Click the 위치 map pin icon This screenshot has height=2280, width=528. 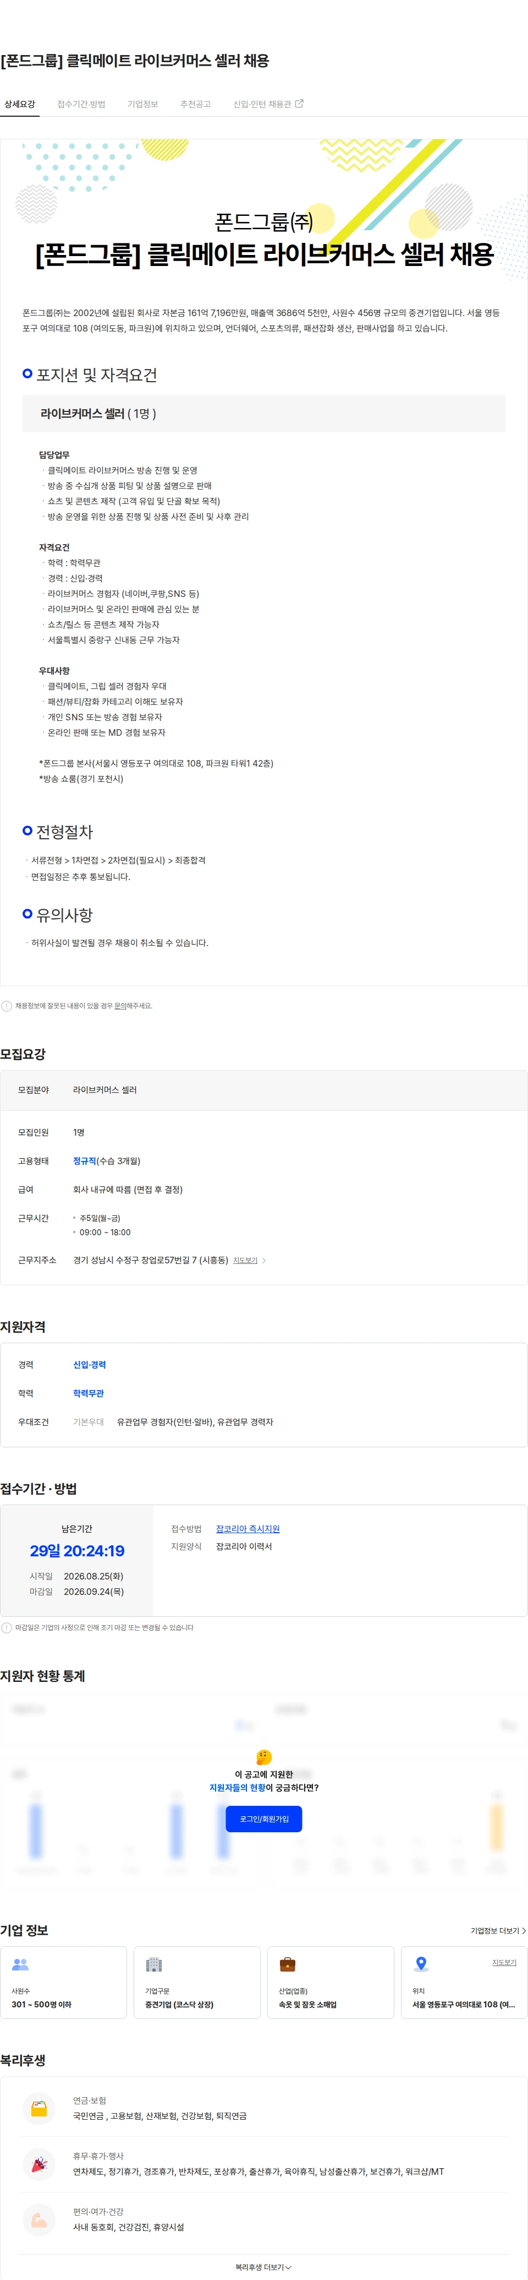(421, 1964)
